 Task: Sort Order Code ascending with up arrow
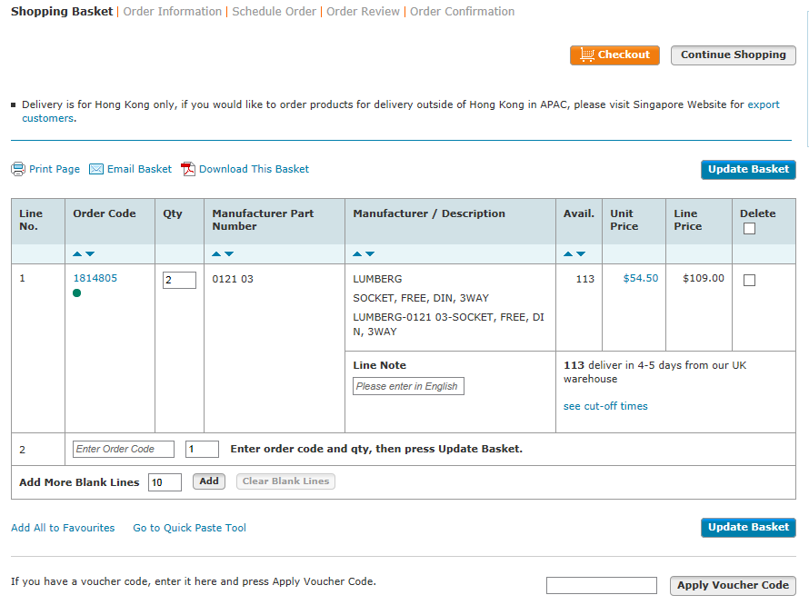point(77,253)
